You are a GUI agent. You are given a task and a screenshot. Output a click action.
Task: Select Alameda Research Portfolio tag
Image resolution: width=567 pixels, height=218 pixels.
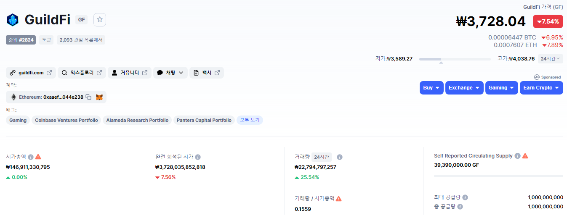137,120
